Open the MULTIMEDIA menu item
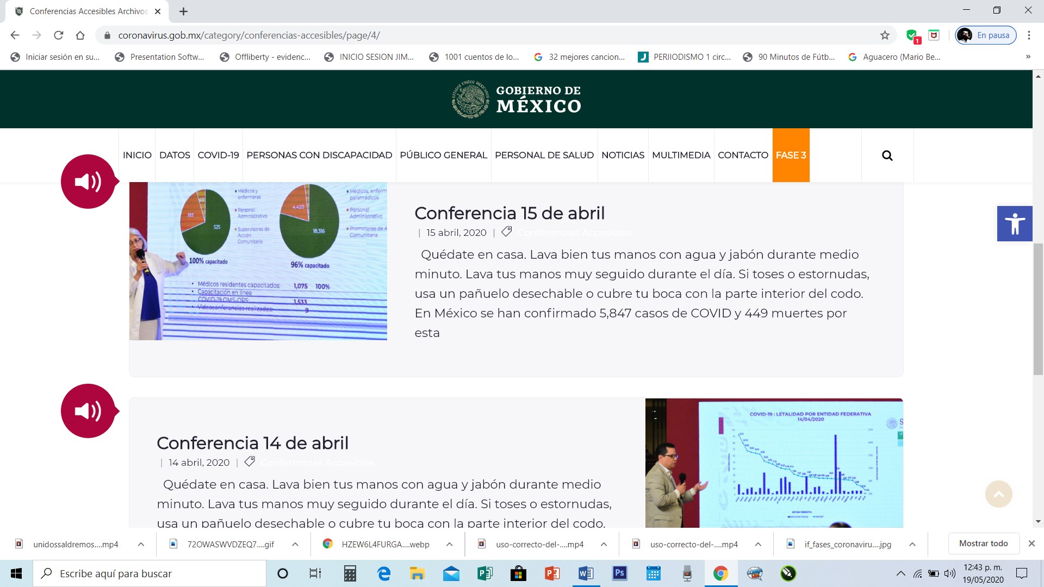1044x587 pixels. coord(681,155)
